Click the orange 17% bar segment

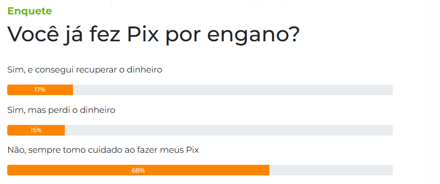click(40, 90)
